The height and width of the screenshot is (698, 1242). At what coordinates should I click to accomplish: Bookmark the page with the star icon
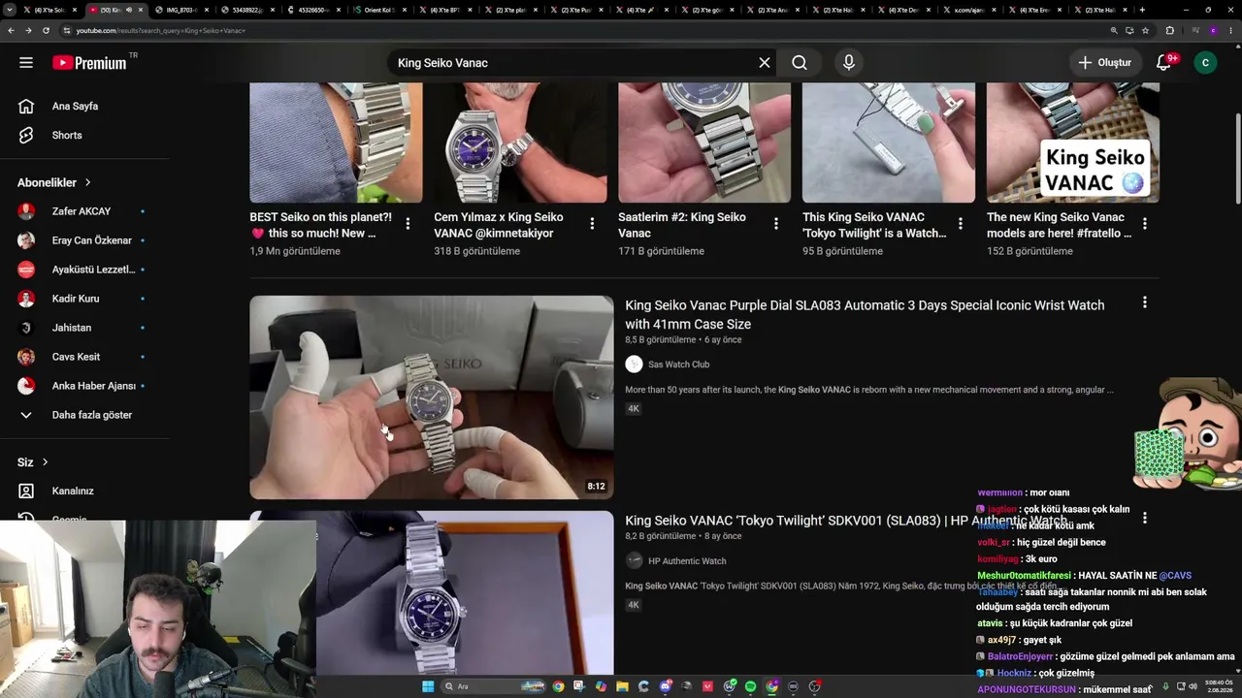(1145, 30)
